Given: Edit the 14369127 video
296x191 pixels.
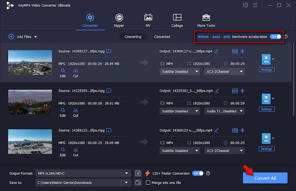Looking at the screenshot, I should (x=63, y=73).
